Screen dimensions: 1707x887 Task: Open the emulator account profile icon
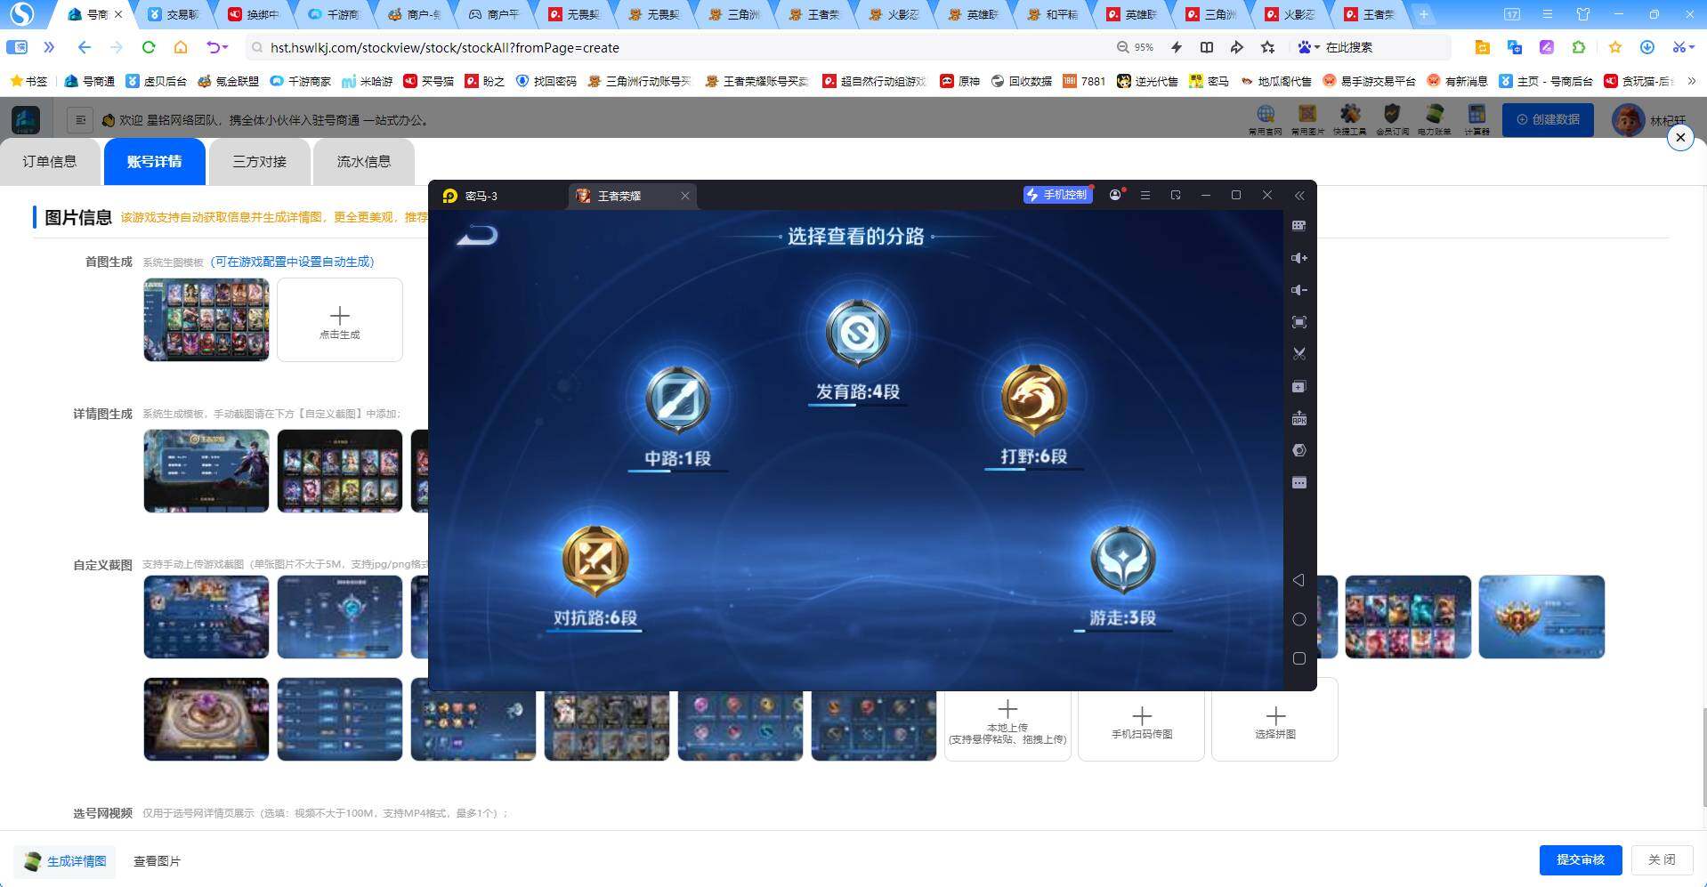click(x=1115, y=195)
